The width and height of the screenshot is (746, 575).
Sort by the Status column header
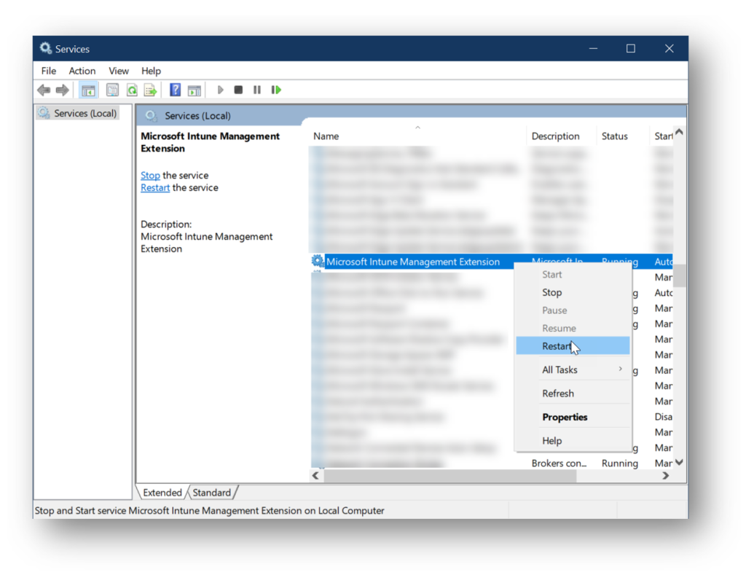tap(622, 136)
